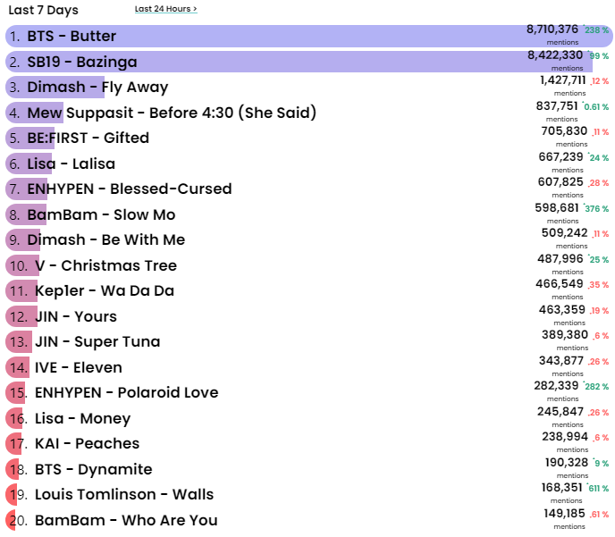
Task: Select V - Christmas Tree entry
Action: [x=308, y=265]
